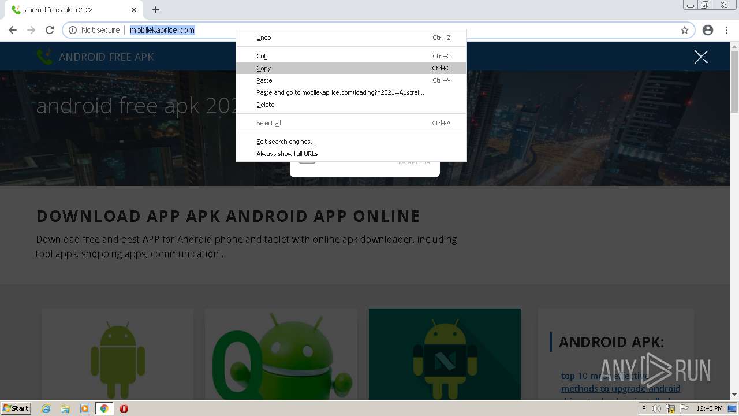Image resolution: width=739 pixels, height=416 pixels.
Task: Open the Not secure site info icon
Action: coord(73,30)
